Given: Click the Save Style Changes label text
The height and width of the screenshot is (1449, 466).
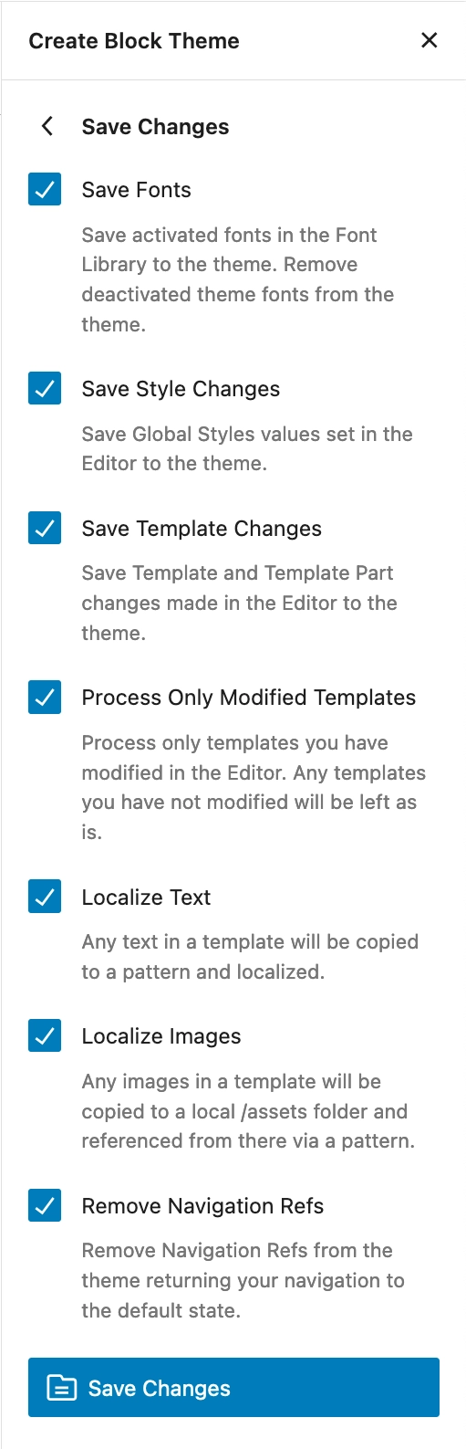Looking at the screenshot, I should point(181,389).
